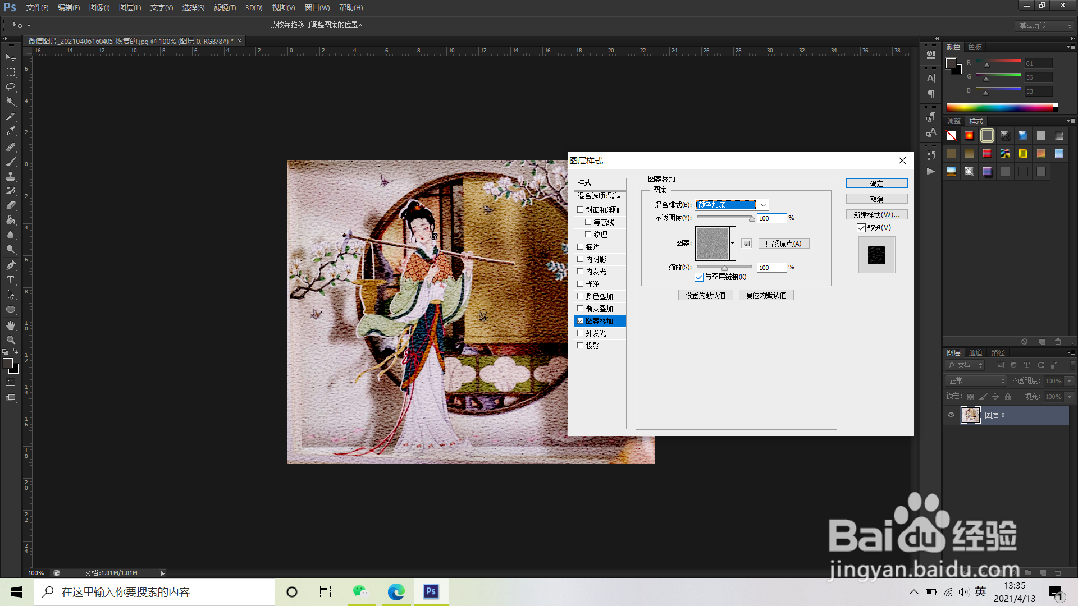Click the 不透明度 opacity slider track
Screen dimensions: 1078x606
pyautogui.click(x=724, y=218)
